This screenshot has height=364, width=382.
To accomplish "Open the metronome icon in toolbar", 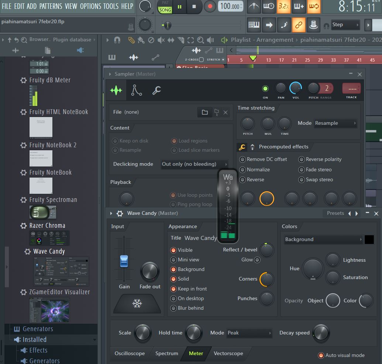I will coord(254,6).
